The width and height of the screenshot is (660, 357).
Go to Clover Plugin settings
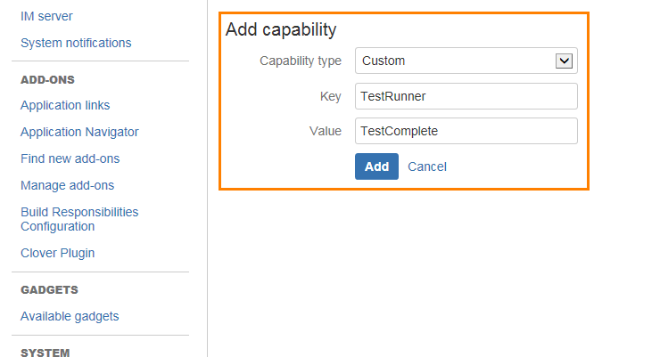point(57,253)
